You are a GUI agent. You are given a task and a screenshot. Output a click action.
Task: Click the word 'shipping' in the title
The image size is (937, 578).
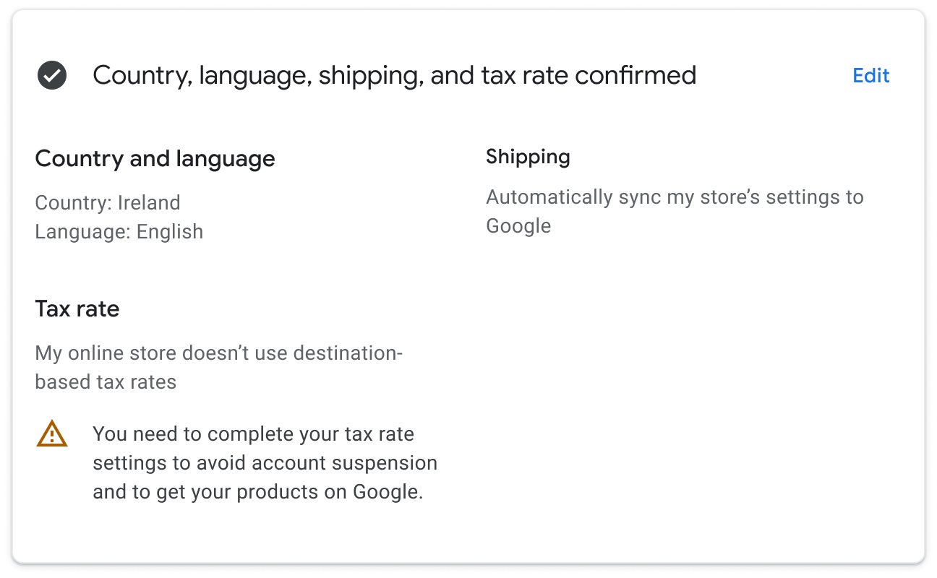tap(370, 75)
